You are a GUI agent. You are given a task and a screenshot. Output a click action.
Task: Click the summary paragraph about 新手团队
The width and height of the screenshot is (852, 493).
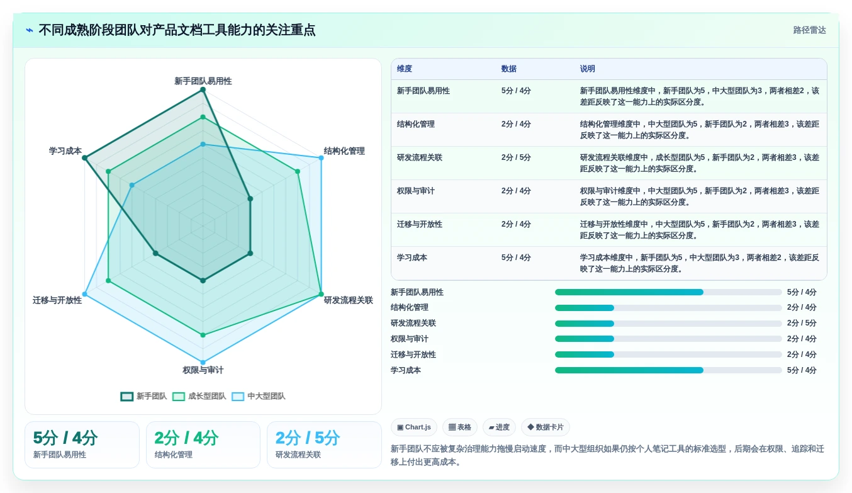click(607, 455)
